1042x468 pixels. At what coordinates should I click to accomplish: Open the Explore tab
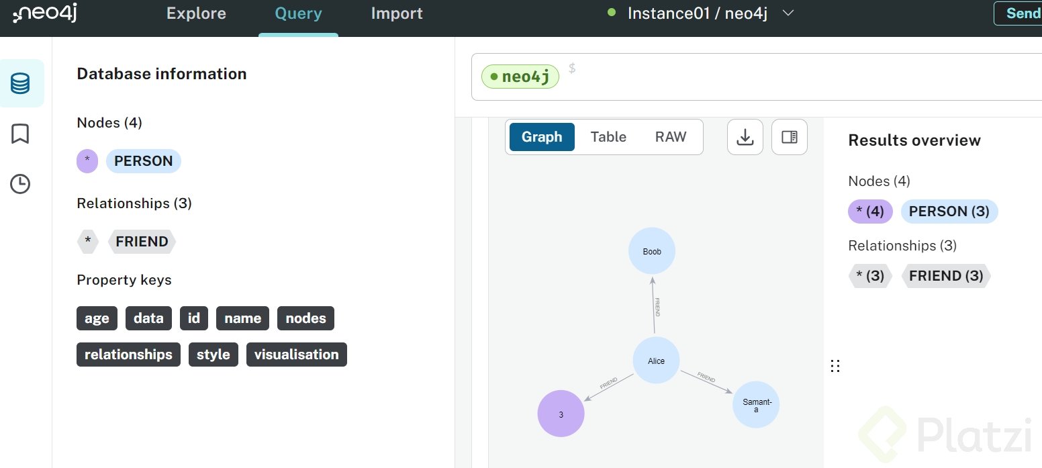click(196, 13)
